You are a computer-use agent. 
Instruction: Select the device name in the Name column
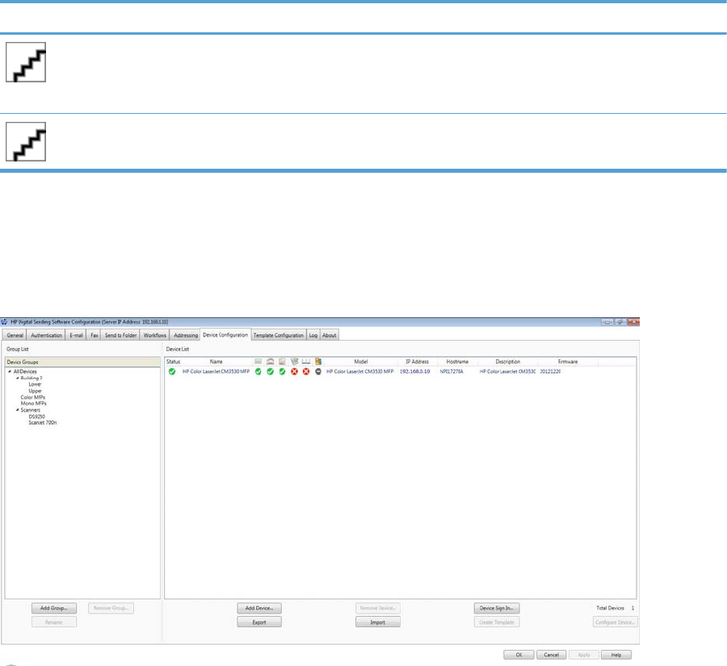click(x=216, y=371)
